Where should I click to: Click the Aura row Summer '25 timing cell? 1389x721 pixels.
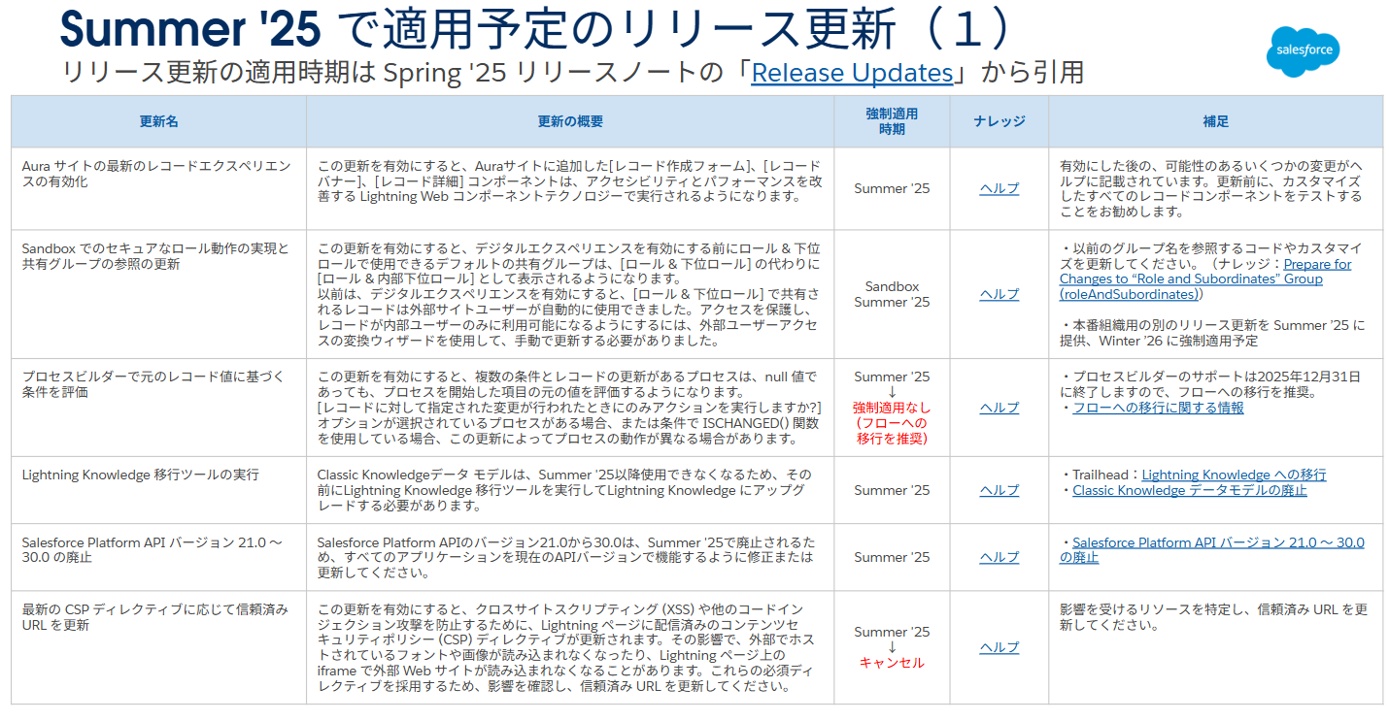[x=892, y=188]
